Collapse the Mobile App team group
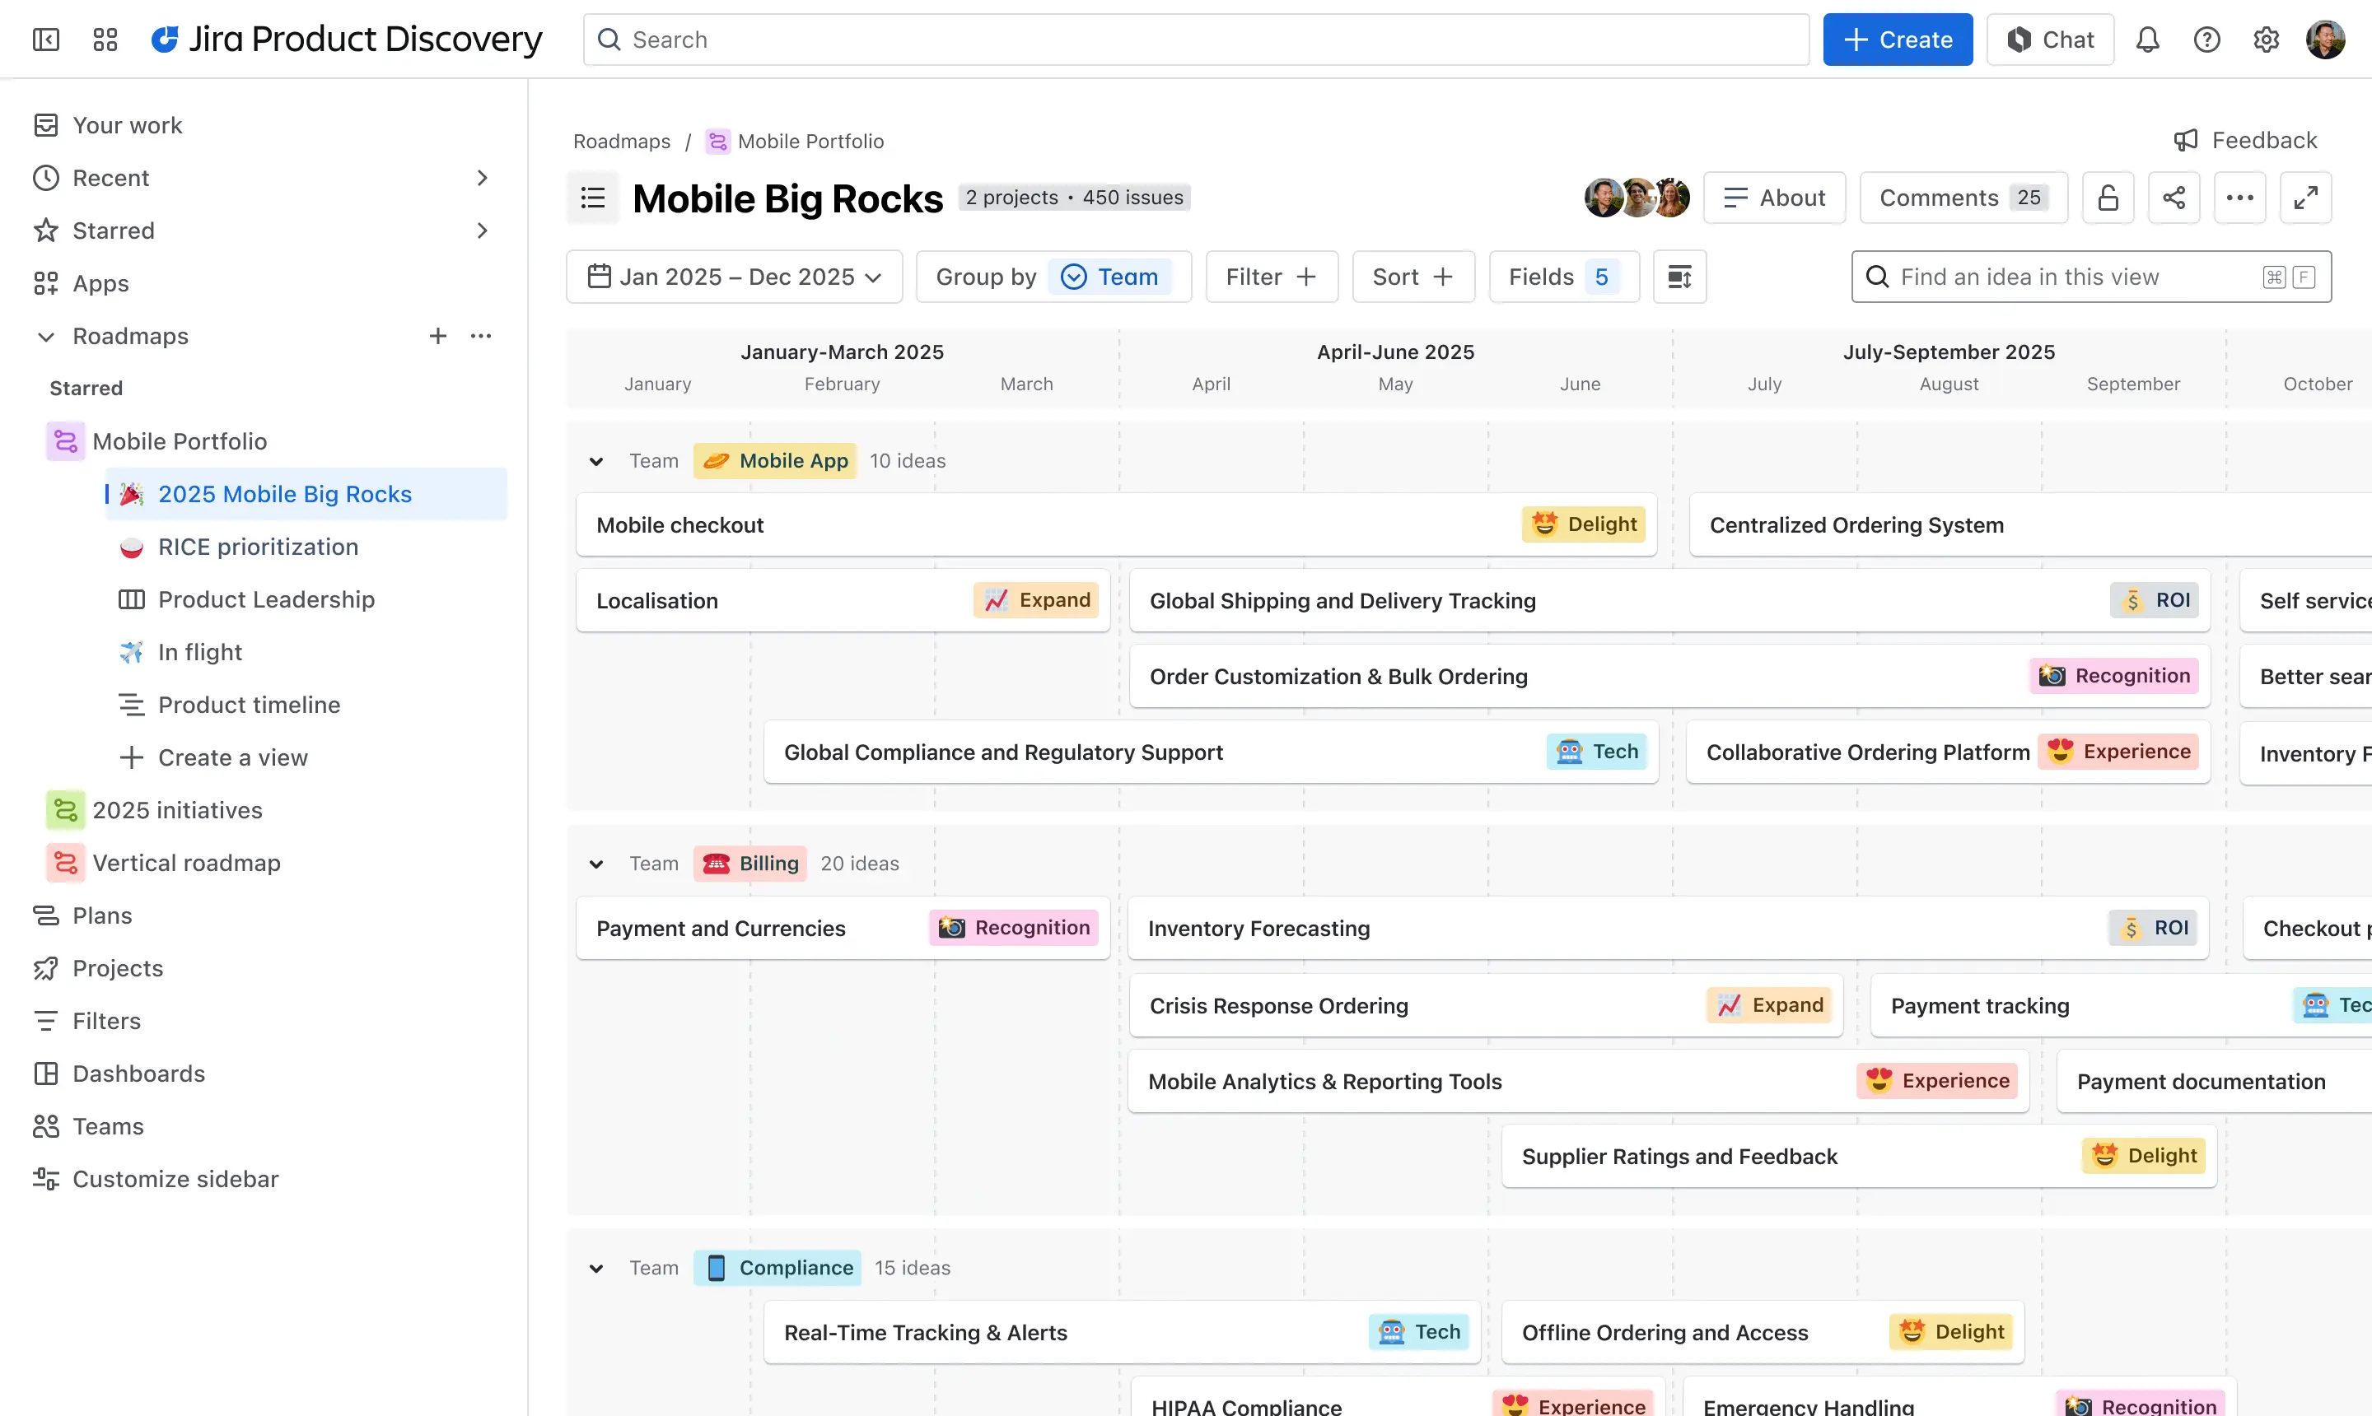2372x1416 pixels. (596, 461)
